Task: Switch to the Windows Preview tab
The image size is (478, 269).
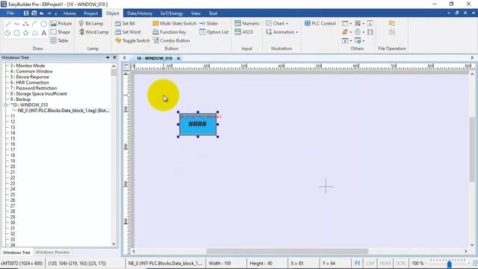Action: click(52, 253)
